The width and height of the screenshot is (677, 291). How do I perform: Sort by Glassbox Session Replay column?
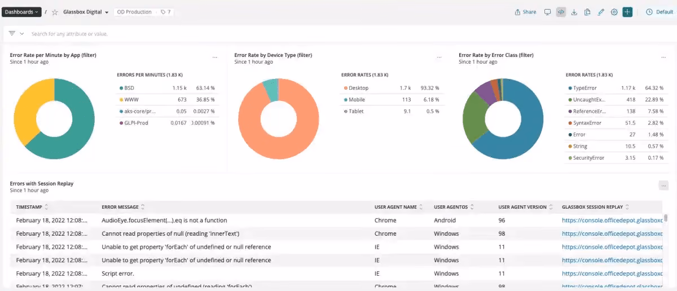[x=596, y=207]
